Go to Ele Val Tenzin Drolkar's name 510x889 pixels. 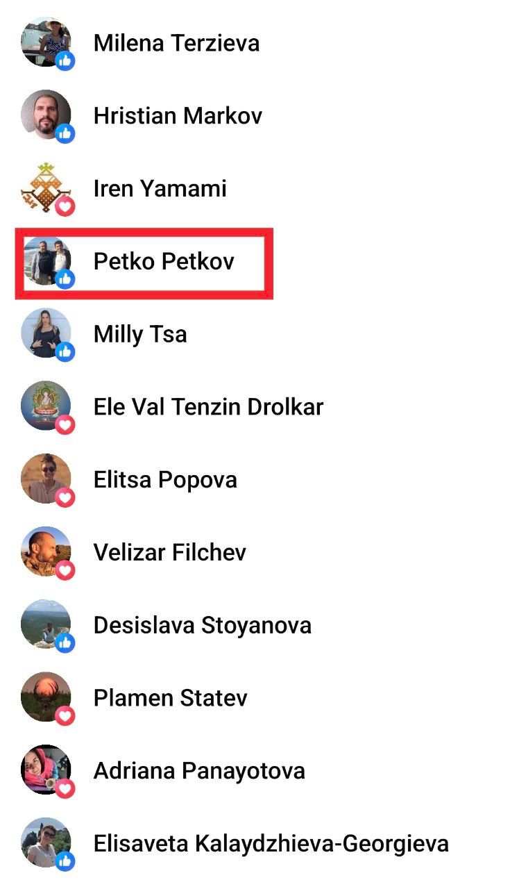209,406
